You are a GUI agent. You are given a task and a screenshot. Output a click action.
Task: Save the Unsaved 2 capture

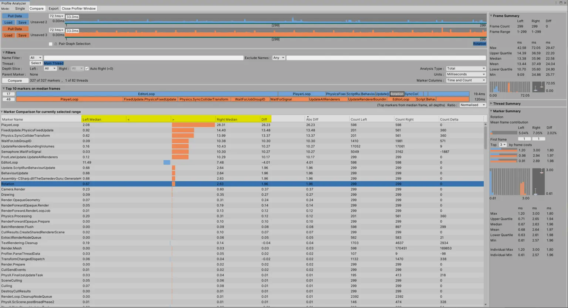22,22
